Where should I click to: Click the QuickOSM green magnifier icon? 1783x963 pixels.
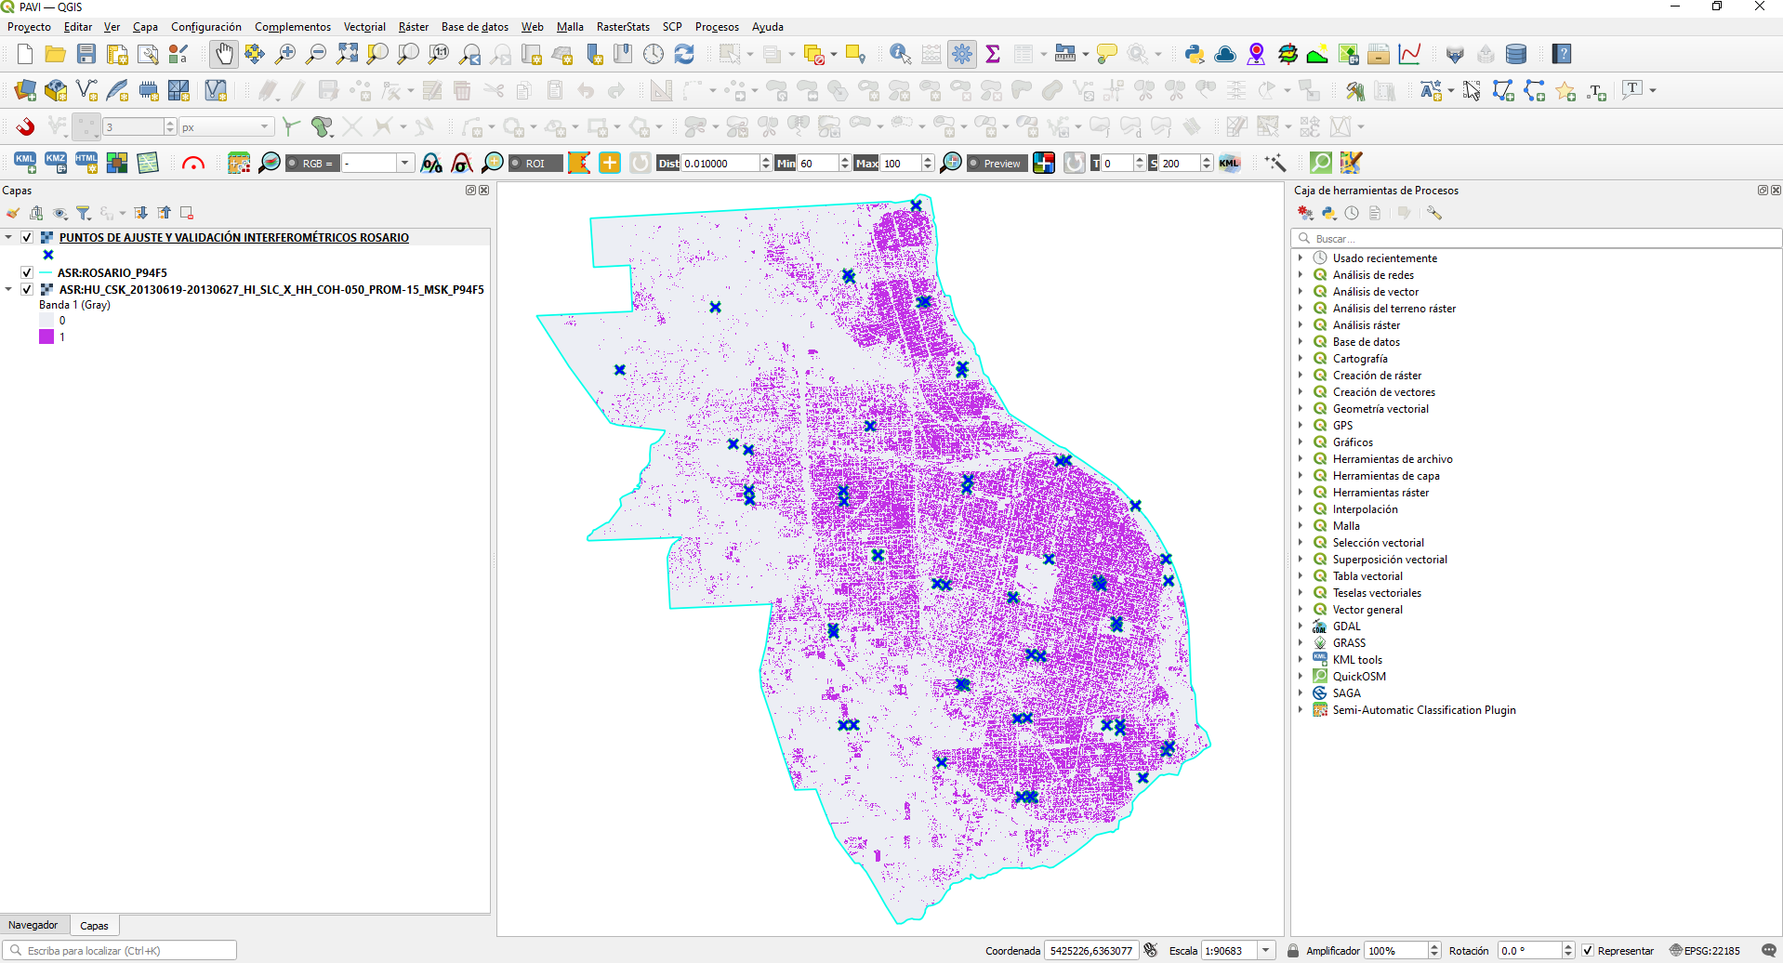(1320, 163)
